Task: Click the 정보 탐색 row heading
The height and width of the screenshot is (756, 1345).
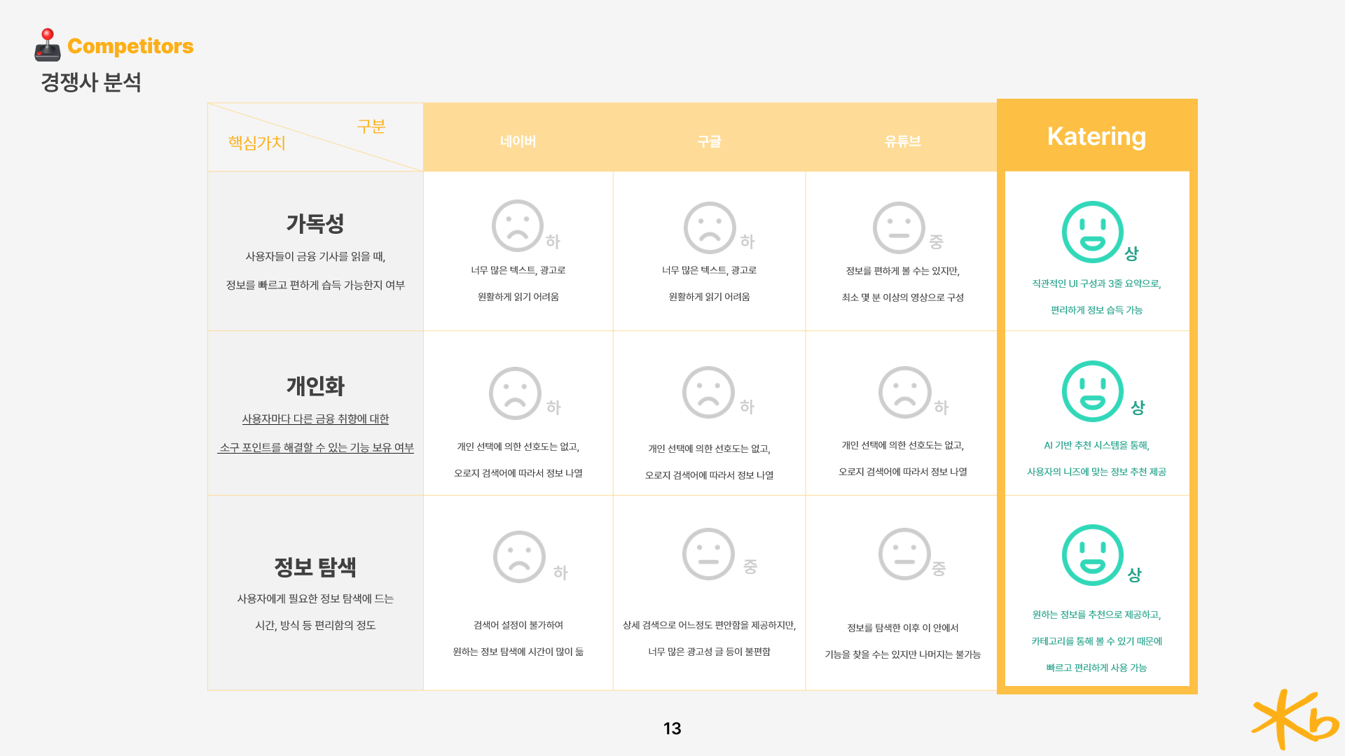Action: coord(315,566)
